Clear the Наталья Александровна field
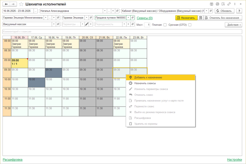 coord(113,11)
